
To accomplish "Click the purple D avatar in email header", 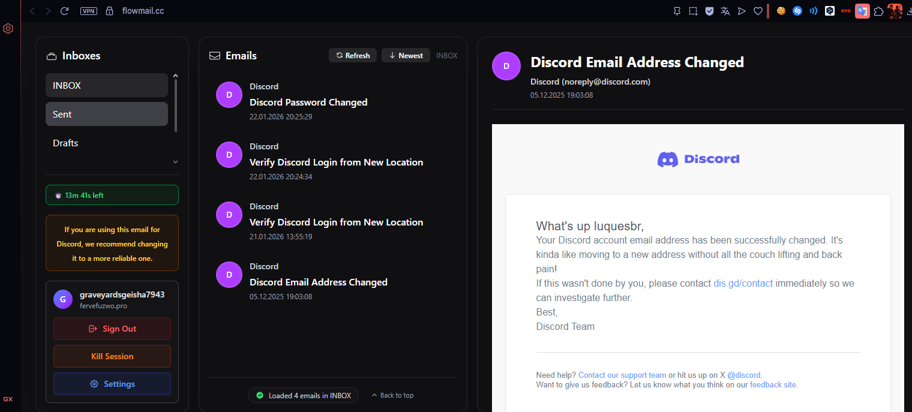I will click(506, 66).
